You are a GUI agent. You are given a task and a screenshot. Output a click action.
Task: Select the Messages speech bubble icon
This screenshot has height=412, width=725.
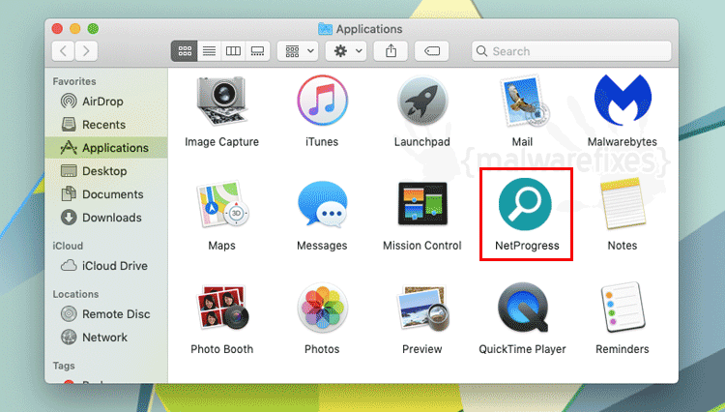coord(322,204)
